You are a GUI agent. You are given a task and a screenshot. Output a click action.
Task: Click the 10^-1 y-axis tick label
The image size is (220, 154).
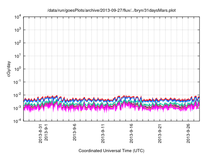[18, 82]
